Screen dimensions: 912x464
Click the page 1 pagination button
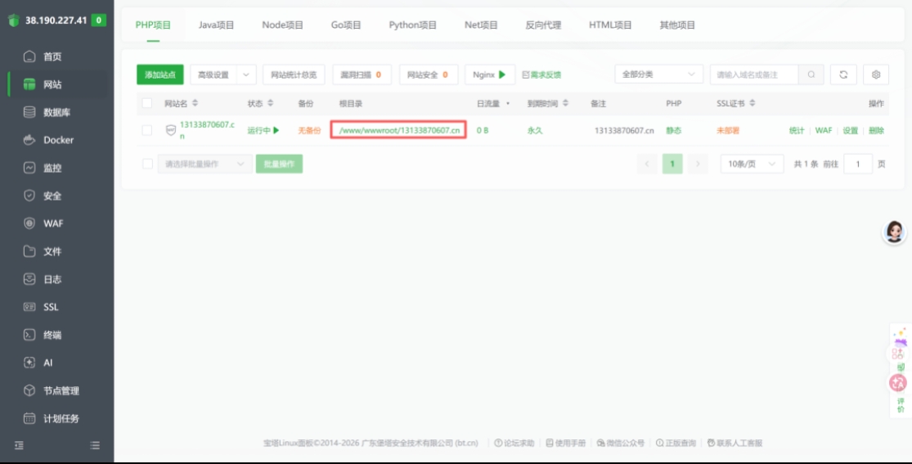pos(672,164)
